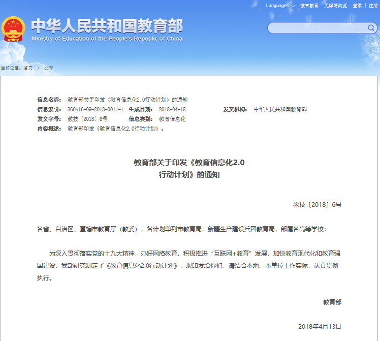Click the issuing agency 中华人民共和国教育部 value
Image resolution: width=380 pixels, height=341 pixels.
[x=280, y=109]
